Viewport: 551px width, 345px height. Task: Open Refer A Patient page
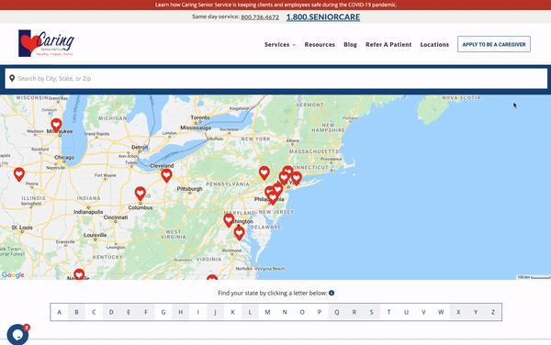click(388, 45)
